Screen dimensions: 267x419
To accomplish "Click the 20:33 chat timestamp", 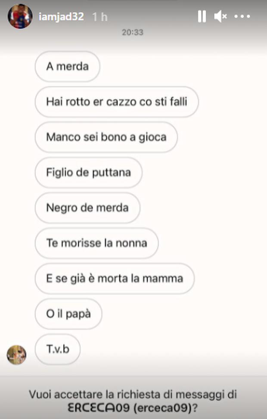I will (132, 32).
